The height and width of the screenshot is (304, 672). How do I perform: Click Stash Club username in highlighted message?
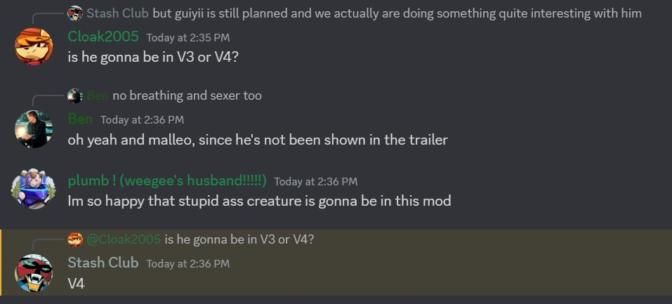point(103,263)
